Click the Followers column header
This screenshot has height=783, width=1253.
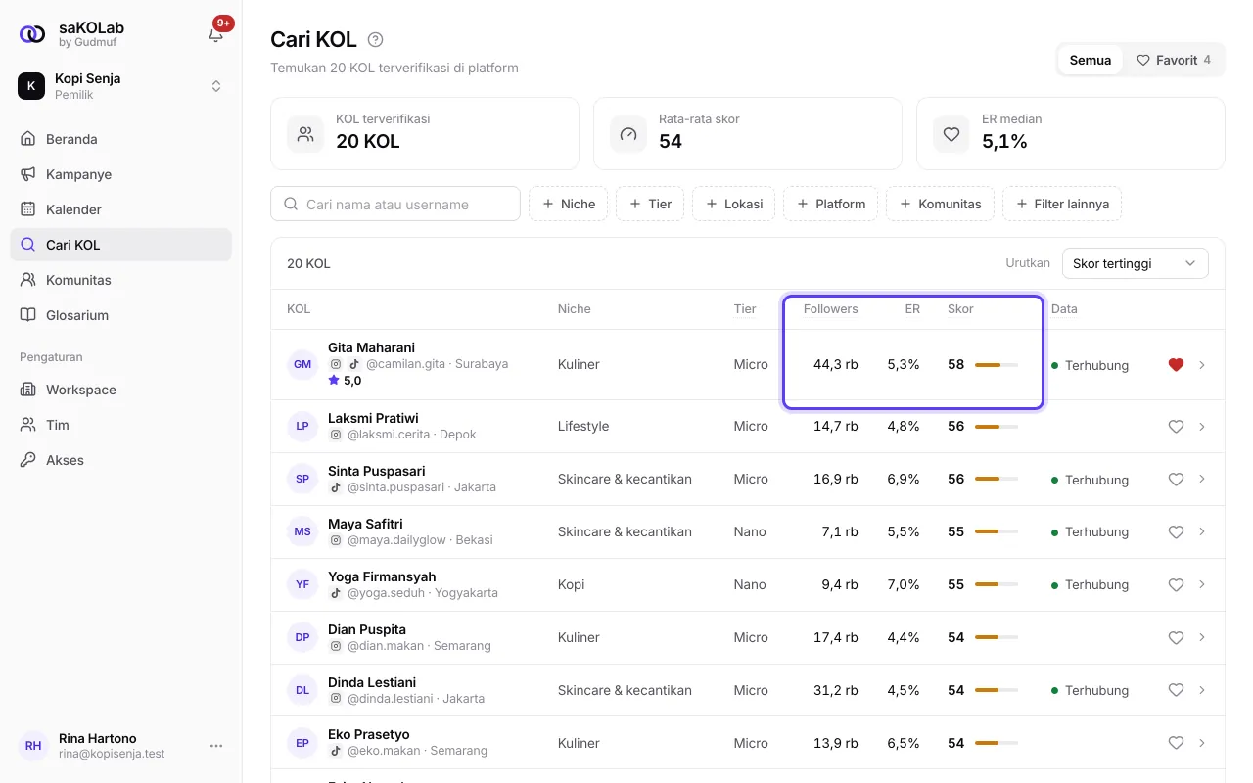[x=830, y=309]
